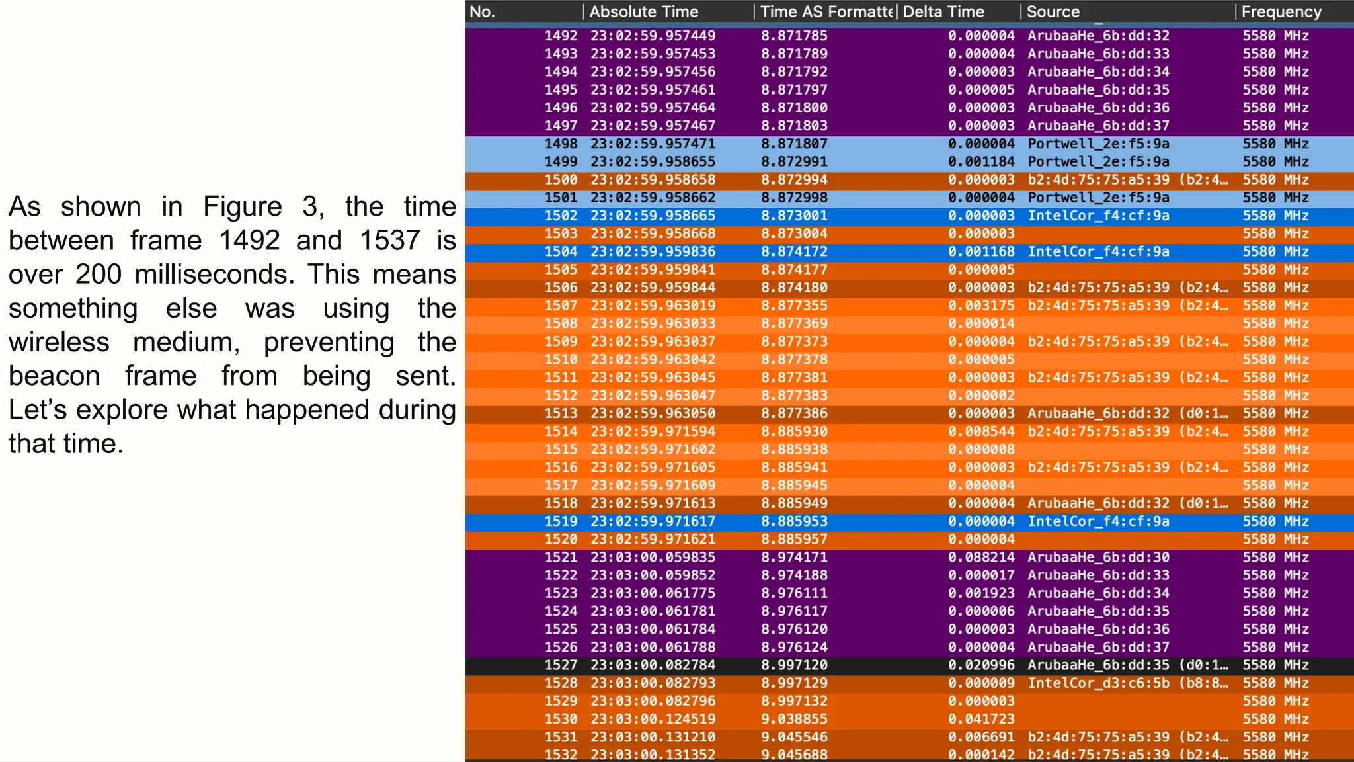Select packet 1528 from IntelCor_d3:c6:5b
This screenshot has width=1354, height=762.
click(910, 683)
